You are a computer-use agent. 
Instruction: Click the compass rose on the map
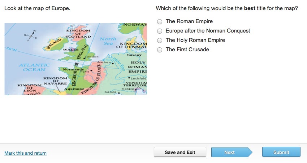pyautogui.click(x=31, y=36)
